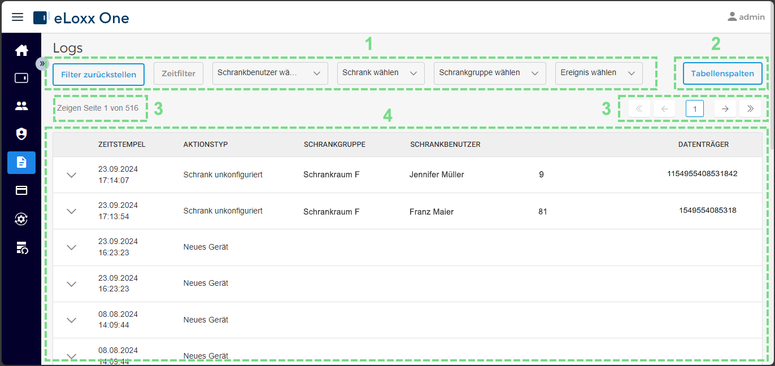Viewport: 775px width, 366px height.
Task: Go to the previous page arrow
Action: coord(664,109)
